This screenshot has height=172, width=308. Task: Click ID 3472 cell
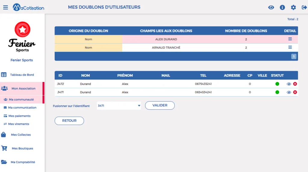click(60, 84)
